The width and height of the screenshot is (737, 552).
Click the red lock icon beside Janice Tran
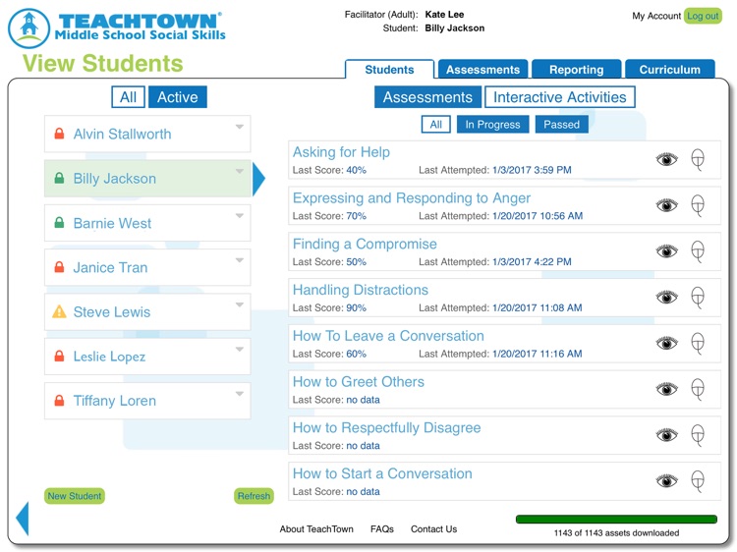[59, 267]
